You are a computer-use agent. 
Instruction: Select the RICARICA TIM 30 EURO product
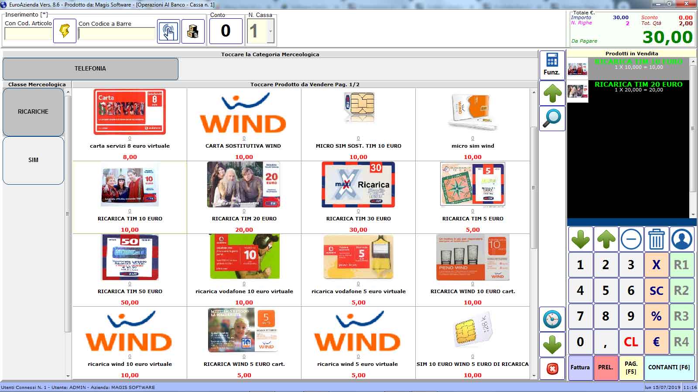tap(358, 197)
